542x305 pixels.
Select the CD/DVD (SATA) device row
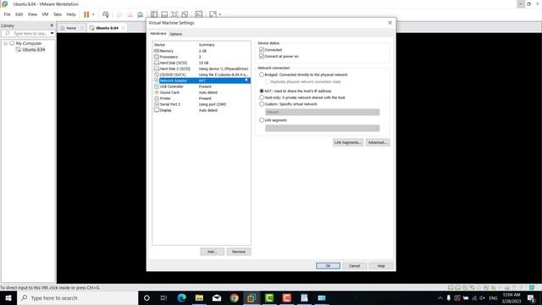pos(202,75)
